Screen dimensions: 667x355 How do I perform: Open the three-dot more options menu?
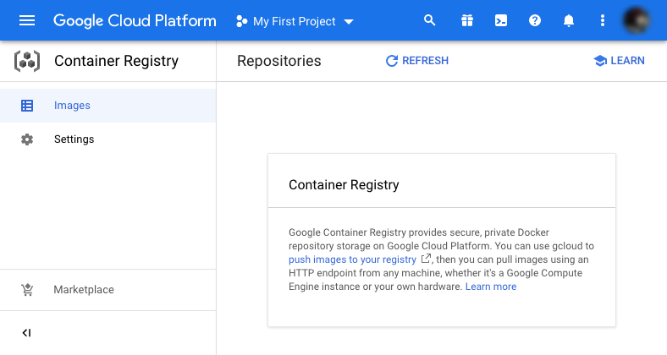pyautogui.click(x=603, y=20)
